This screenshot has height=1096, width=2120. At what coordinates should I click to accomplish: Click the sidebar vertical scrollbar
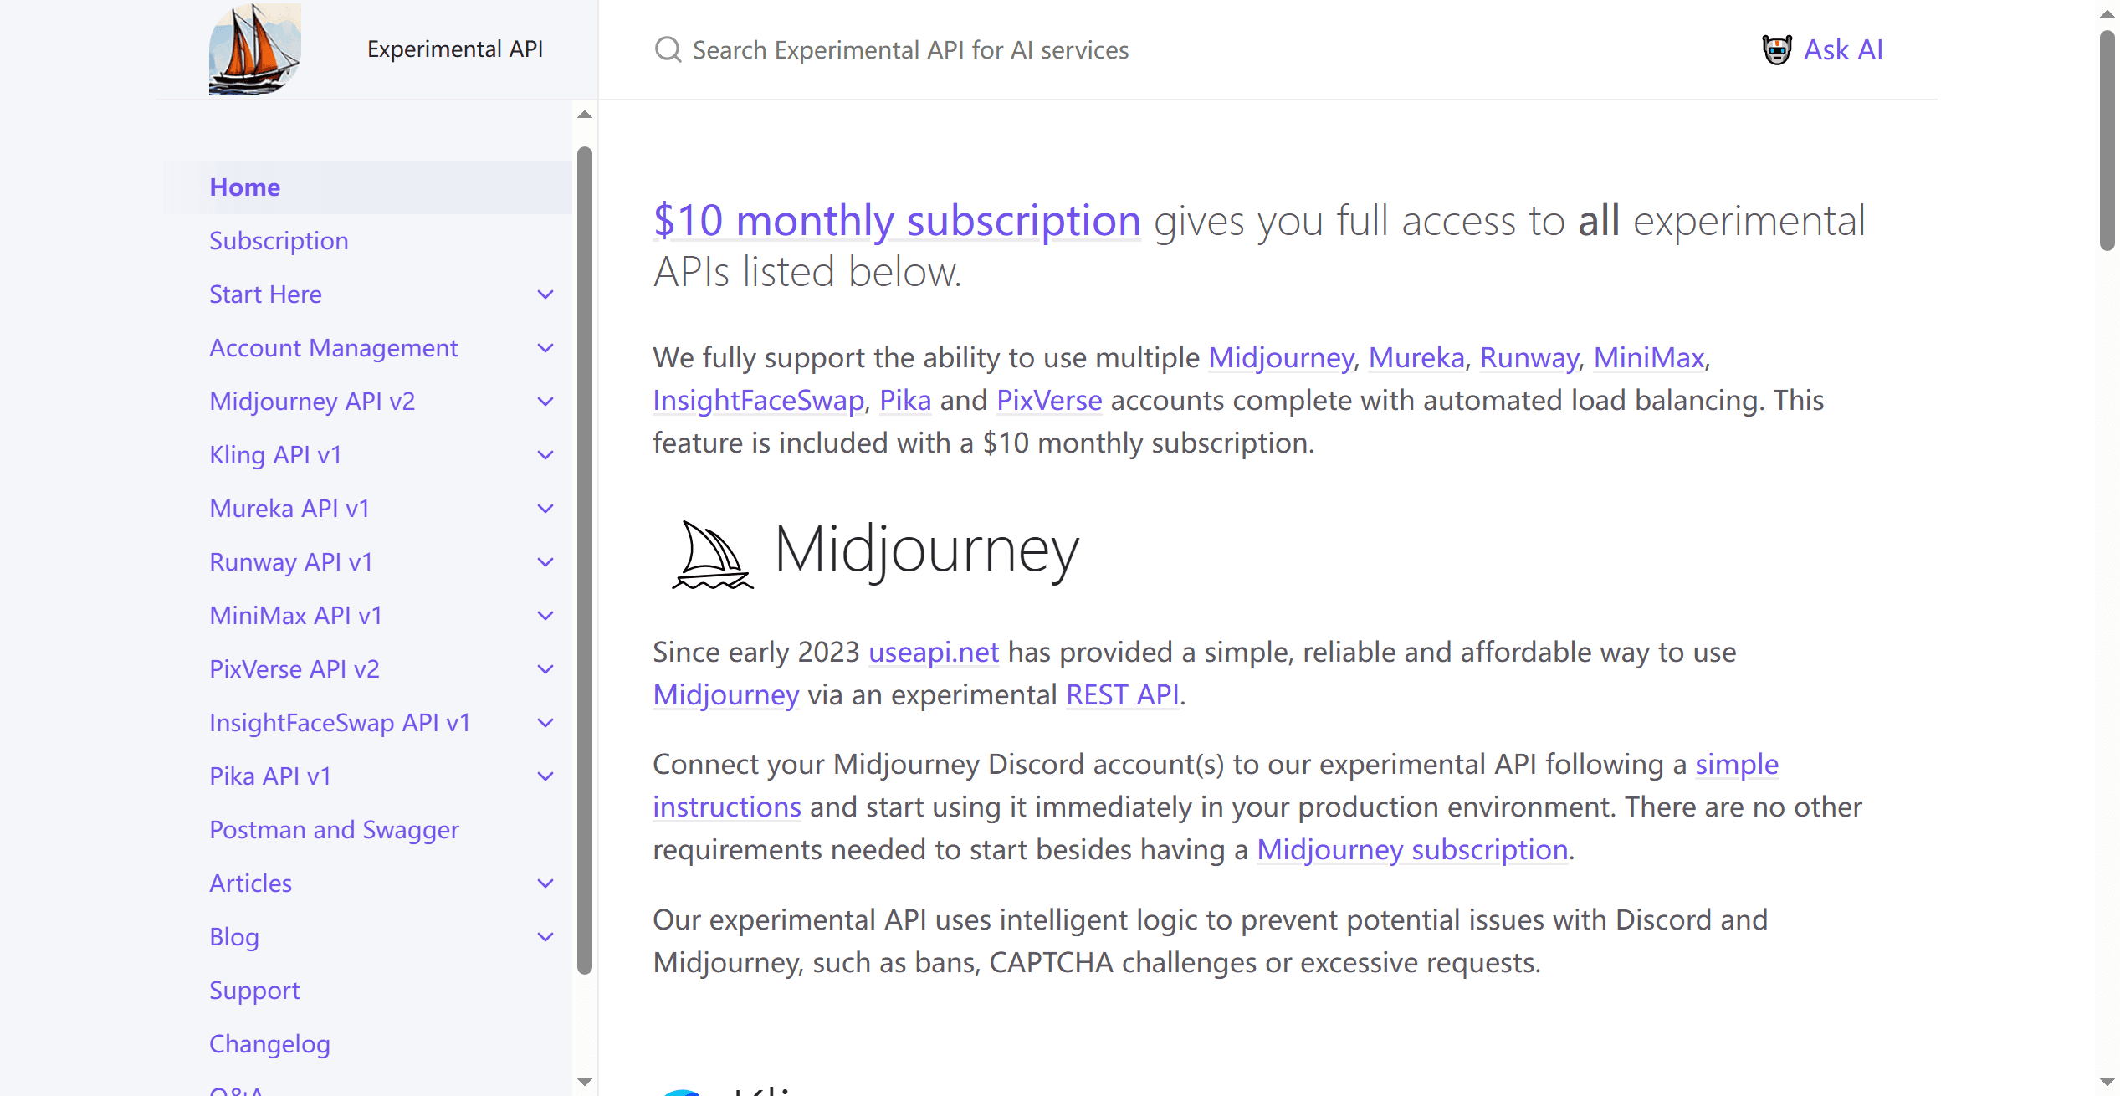pyautogui.click(x=585, y=560)
